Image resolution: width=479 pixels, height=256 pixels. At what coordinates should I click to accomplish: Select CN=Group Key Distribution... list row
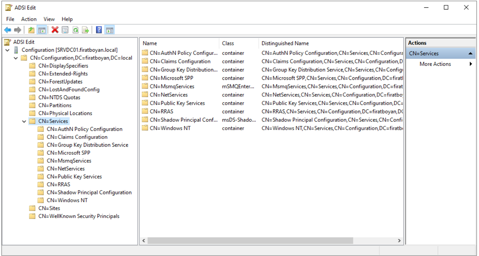[184, 70]
